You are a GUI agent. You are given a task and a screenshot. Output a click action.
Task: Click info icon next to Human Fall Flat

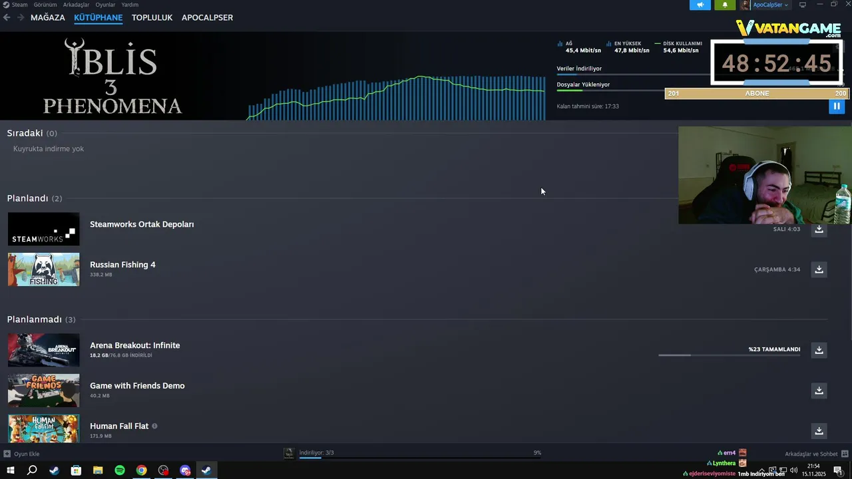[x=154, y=426]
